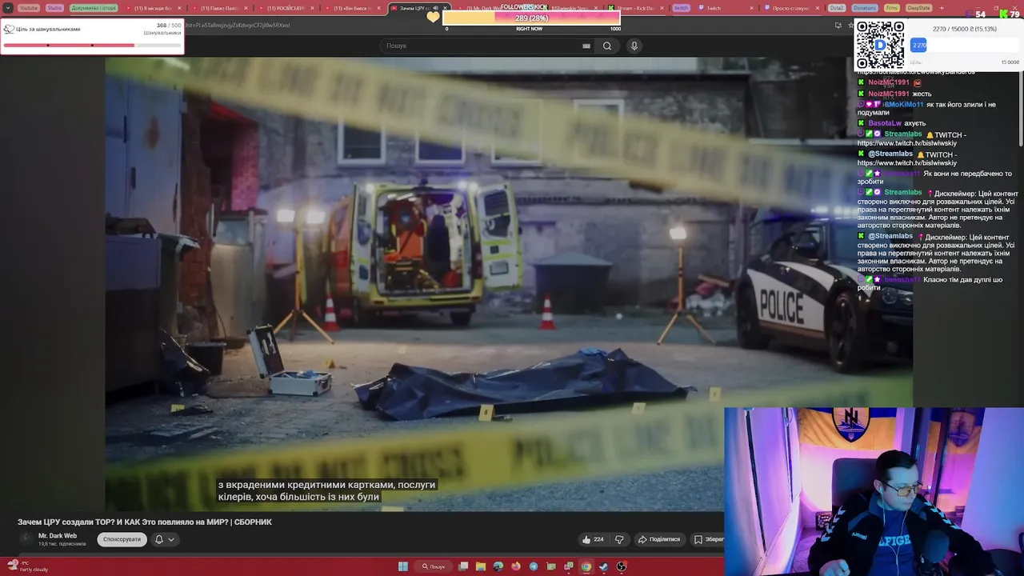Dislike the video with thumbs-down
The width and height of the screenshot is (1024, 576).
[619, 539]
